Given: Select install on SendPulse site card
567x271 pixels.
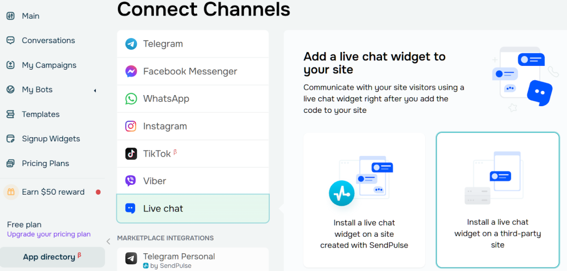Looking at the screenshot, I should click(364, 200).
